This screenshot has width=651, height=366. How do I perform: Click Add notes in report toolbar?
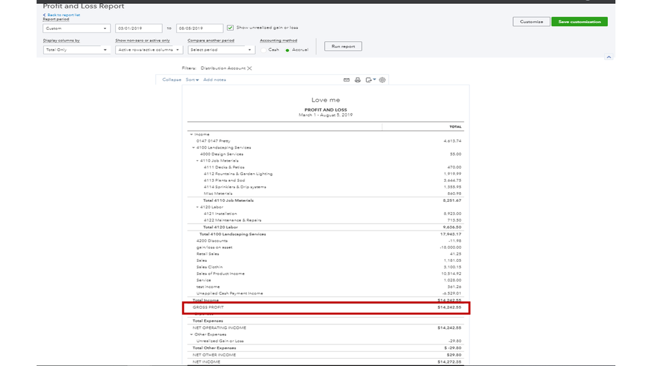pyautogui.click(x=214, y=80)
